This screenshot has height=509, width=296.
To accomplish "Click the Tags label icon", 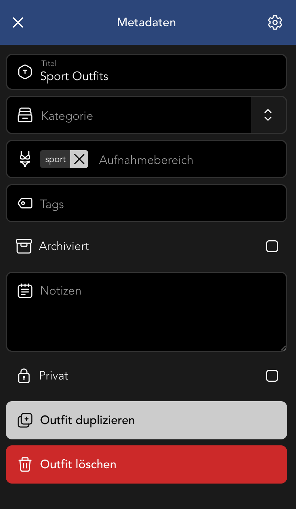I will (x=25, y=204).
